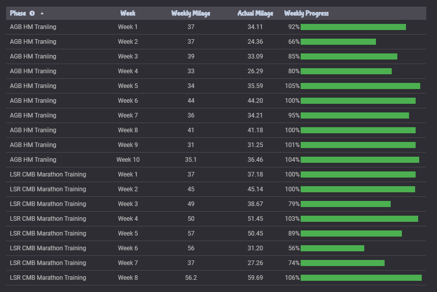The height and width of the screenshot is (292, 437).
Task: Click the 66% progress bar
Action: pyautogui.click(x=338, y=42)
